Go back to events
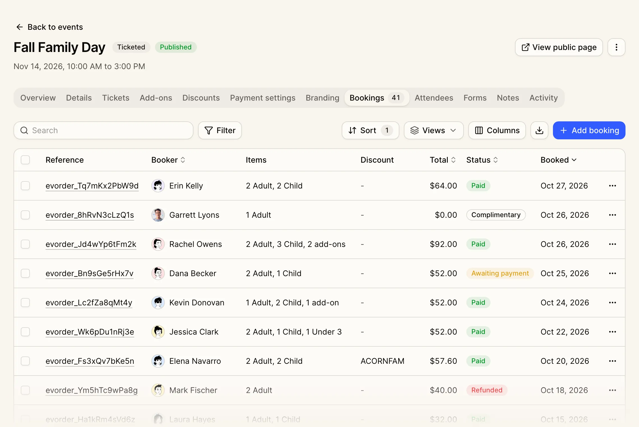This screenshot has height=427, width=639. pos(49,27)
